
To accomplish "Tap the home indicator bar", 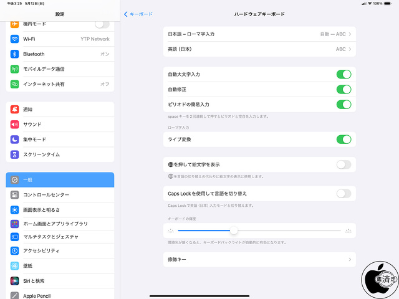I will coord(199,296).
